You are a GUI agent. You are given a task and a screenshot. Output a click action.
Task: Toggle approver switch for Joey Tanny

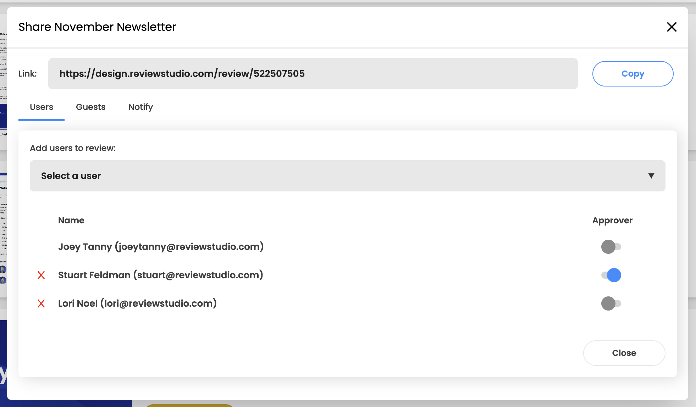(x=611, y=247)
